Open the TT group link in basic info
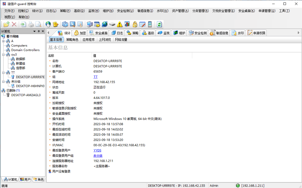Image resolution: width=302 pixels, height=188 pixels. click(95, 77)
